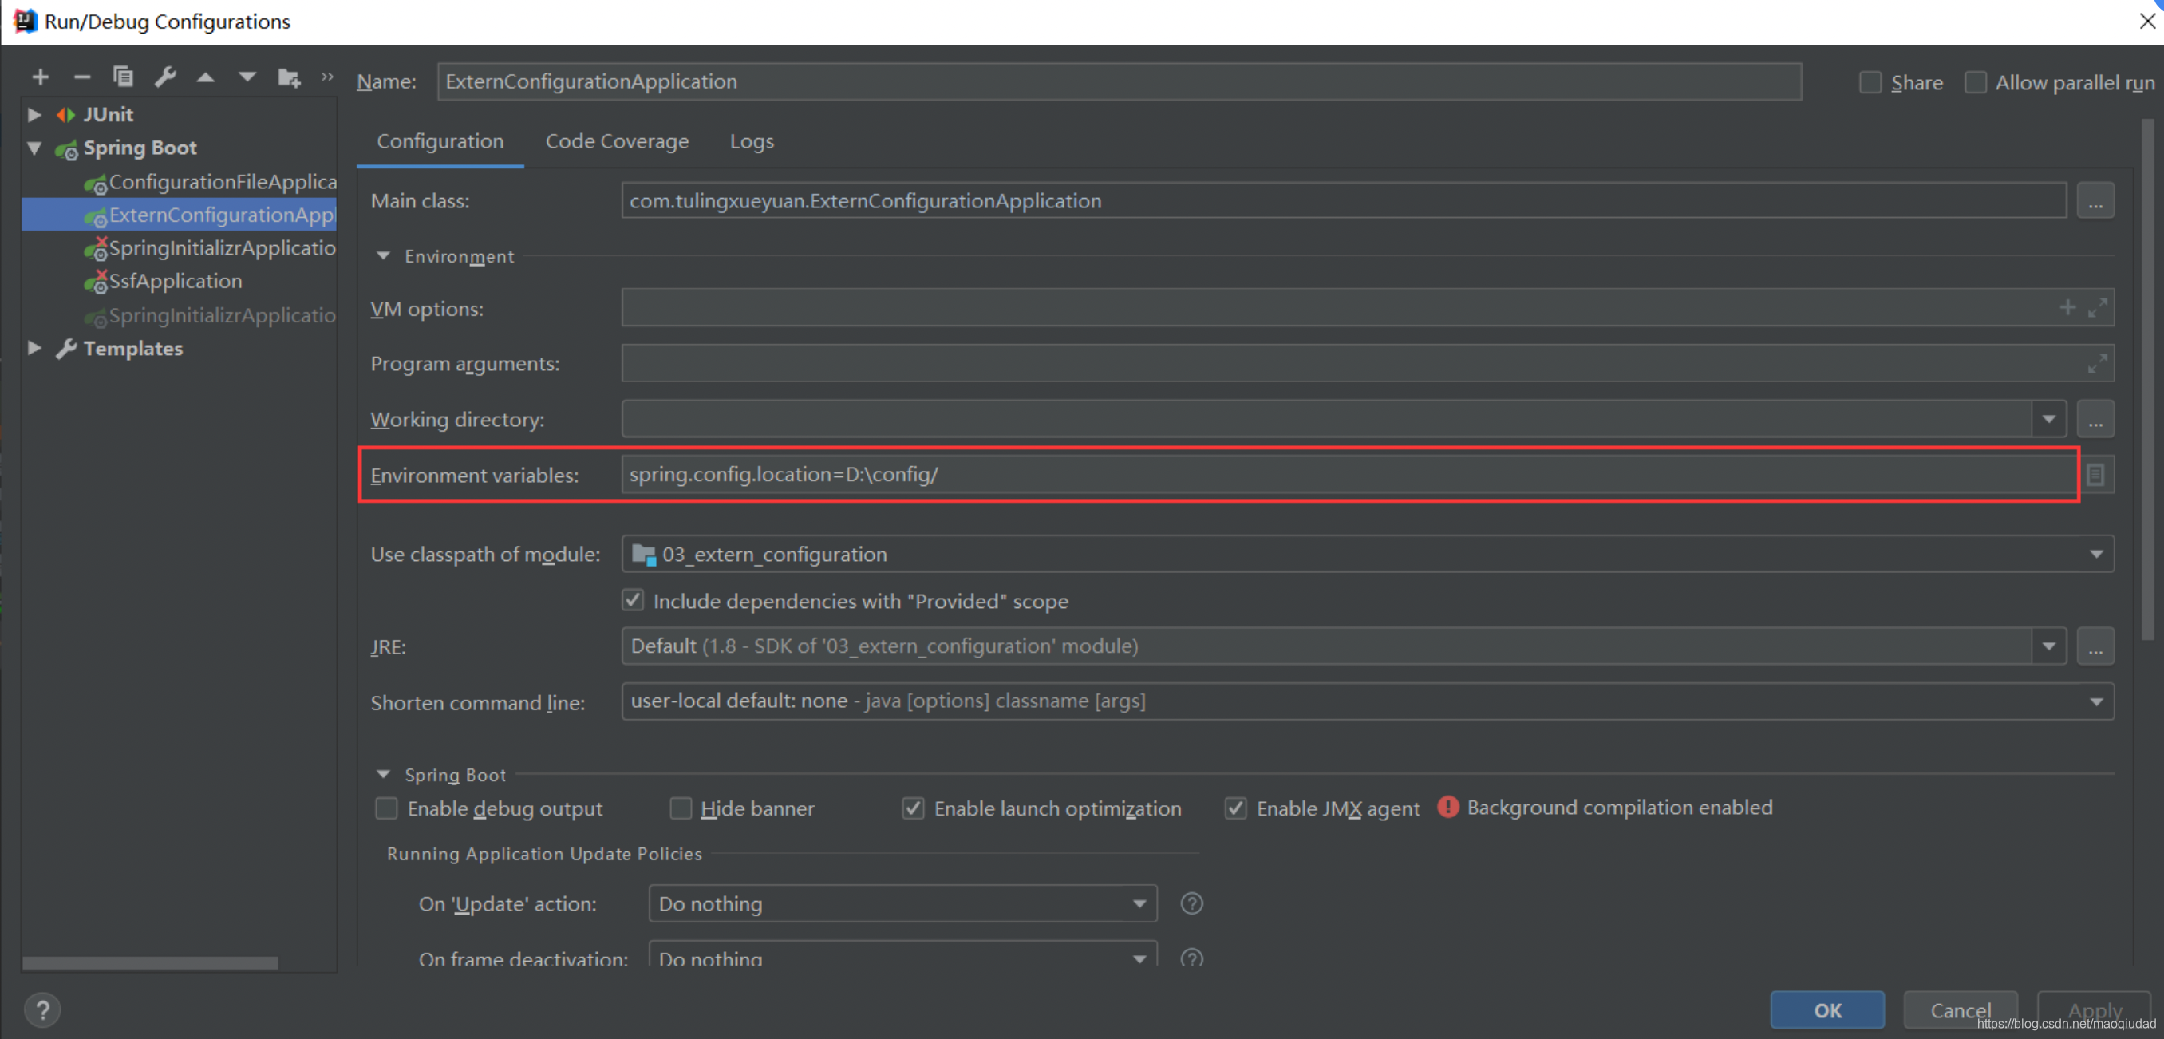
Task: Uncheck Enable JMX agent
Action: 1235,808
